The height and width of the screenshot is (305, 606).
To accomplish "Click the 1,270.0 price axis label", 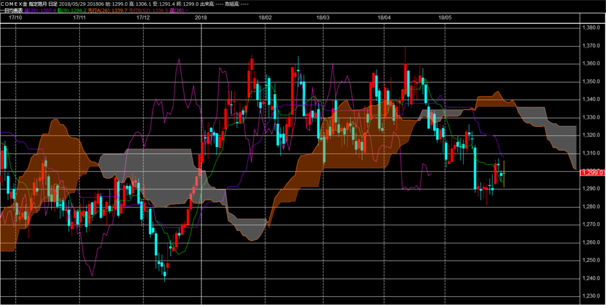I will [x=591, y=225].
